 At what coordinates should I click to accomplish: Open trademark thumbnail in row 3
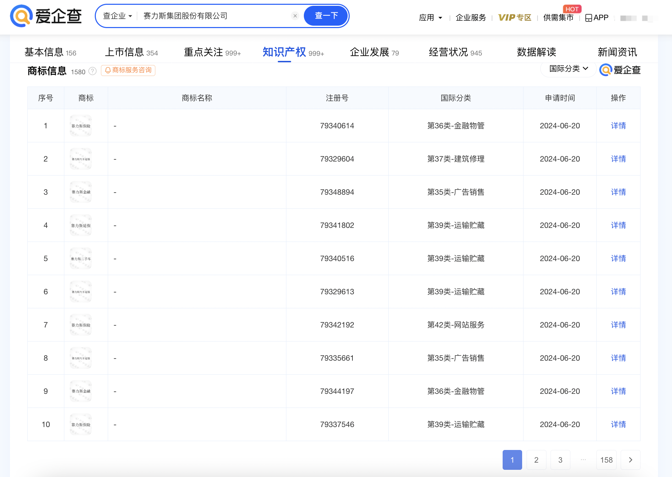(81, 192)
